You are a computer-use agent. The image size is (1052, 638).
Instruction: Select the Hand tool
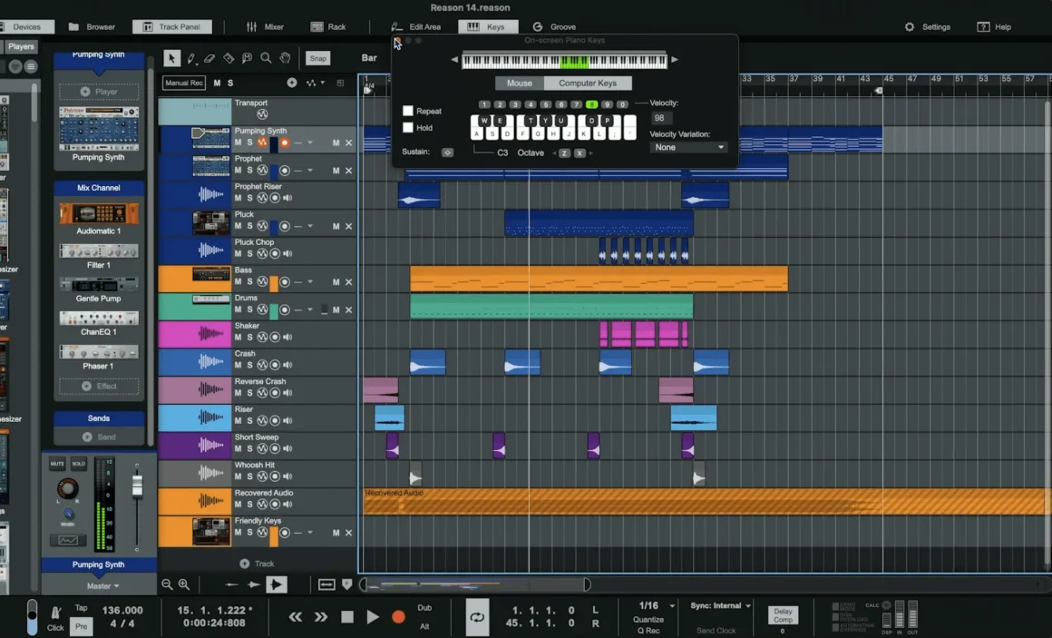click(286, 57)
